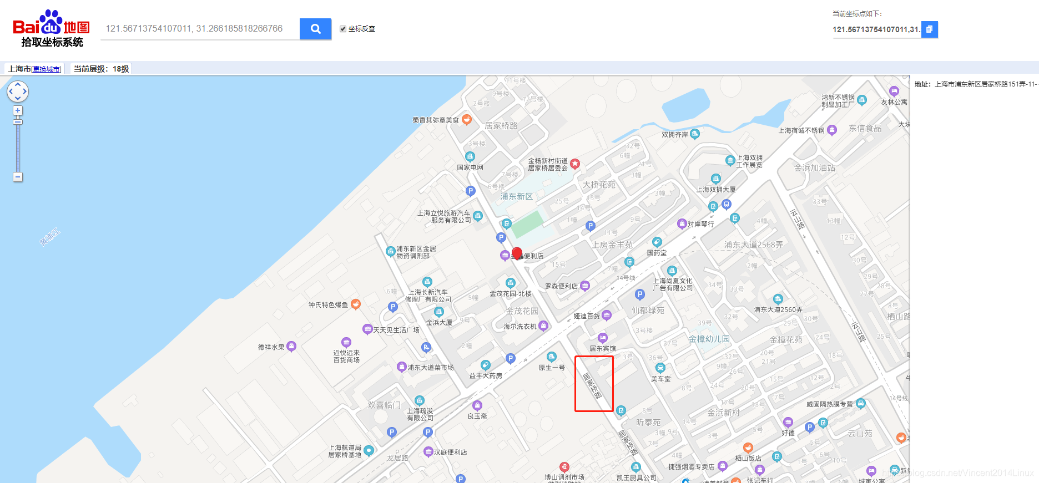Select the 威固隔热膜专营 marker icon

pyautogui.click(x=861, y=403)
